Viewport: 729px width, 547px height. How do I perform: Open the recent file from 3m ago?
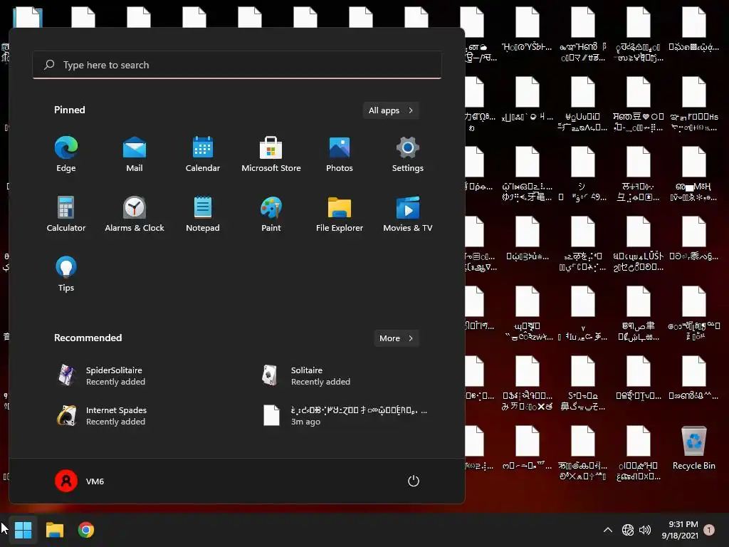344,415
